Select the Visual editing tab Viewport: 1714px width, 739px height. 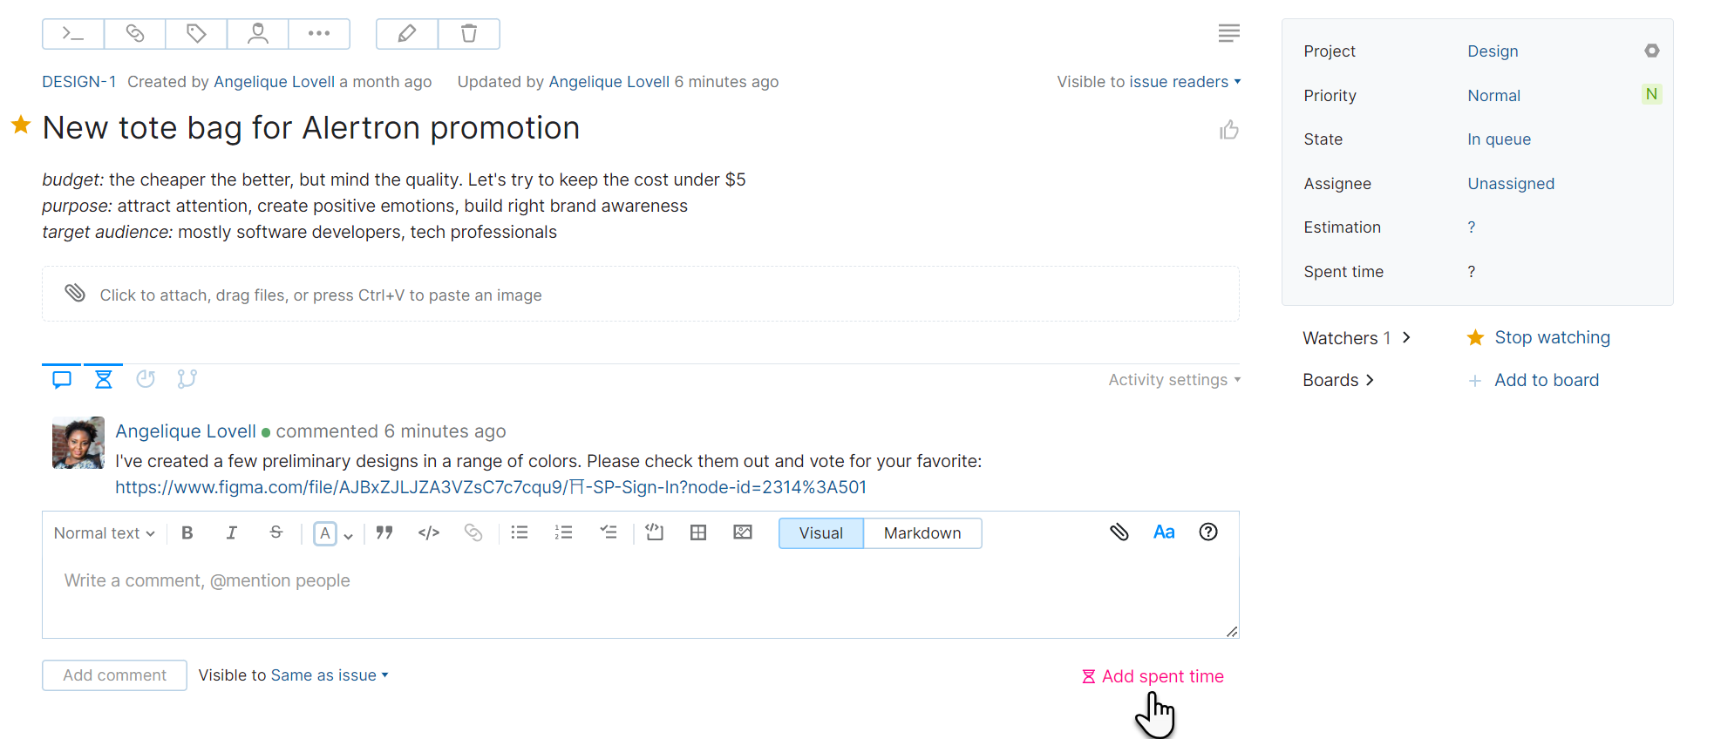820,532
